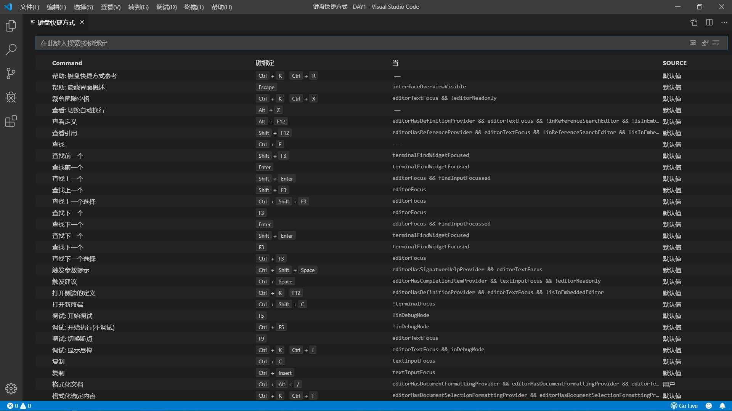Screen dimensions: 732x411
Task: Select the 查找上一个选择 command row
Action: pos(381,202)
